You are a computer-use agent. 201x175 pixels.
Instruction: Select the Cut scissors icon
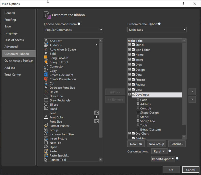point(46,83)
